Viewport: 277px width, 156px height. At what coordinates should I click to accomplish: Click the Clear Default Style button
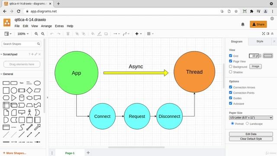[x=251, y=139]
